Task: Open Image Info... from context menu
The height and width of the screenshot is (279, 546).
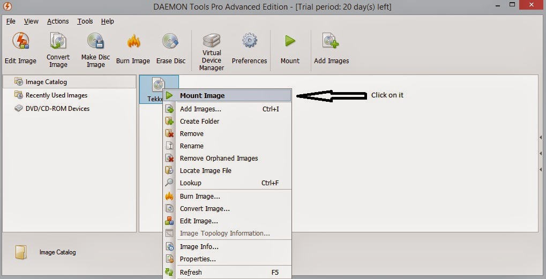Action: 227,247
